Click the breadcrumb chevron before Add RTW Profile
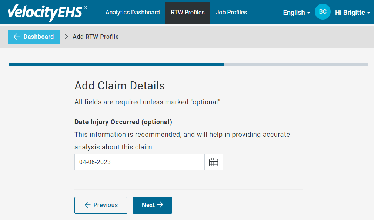 [66, 37]
